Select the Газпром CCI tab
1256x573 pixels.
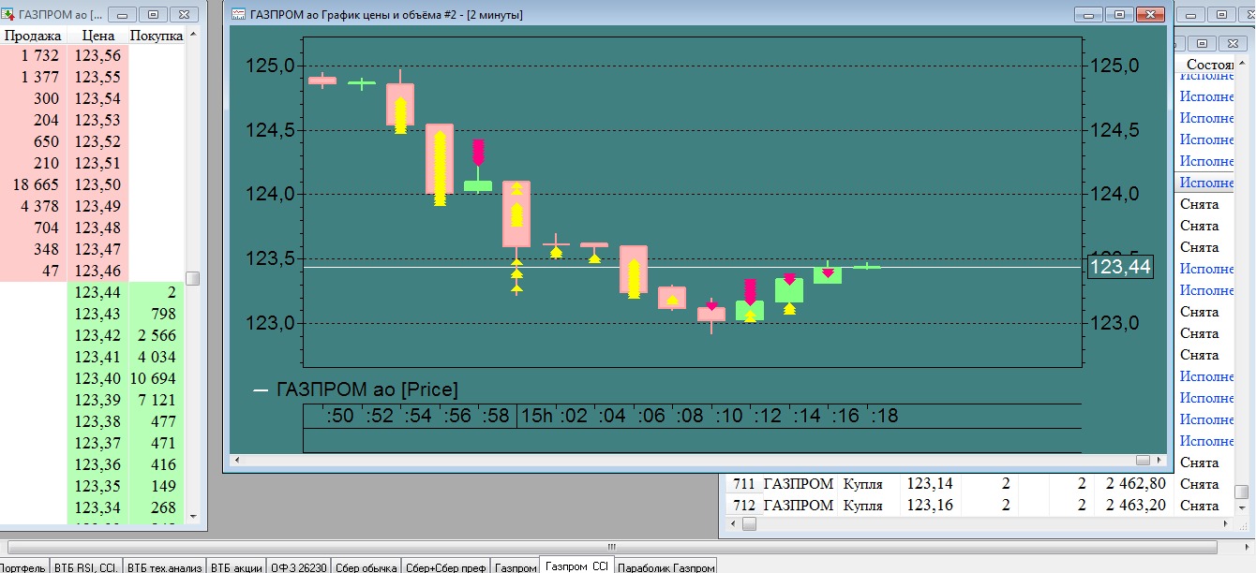(x=577, y=566)
